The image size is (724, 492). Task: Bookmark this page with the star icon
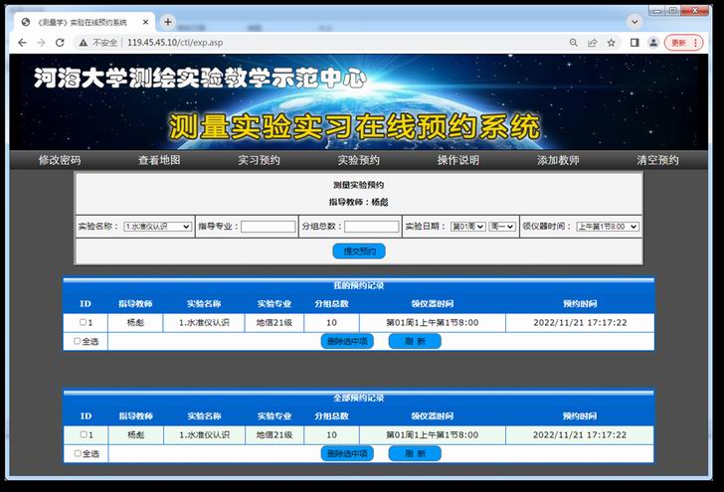coord(612,43)
